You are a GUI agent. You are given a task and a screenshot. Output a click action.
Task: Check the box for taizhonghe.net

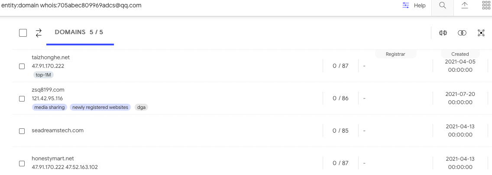[x=22, y=66]
